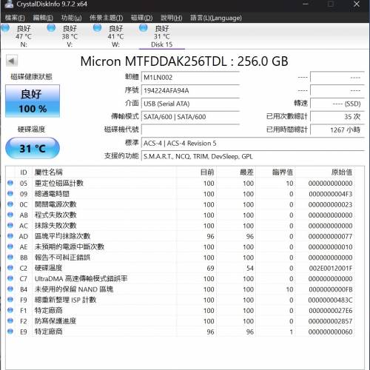Viewport: 370px width, 370px height.
Task: Click the supported features field S.M.A.R.T., NCQ
Action: tap(253, 156)
